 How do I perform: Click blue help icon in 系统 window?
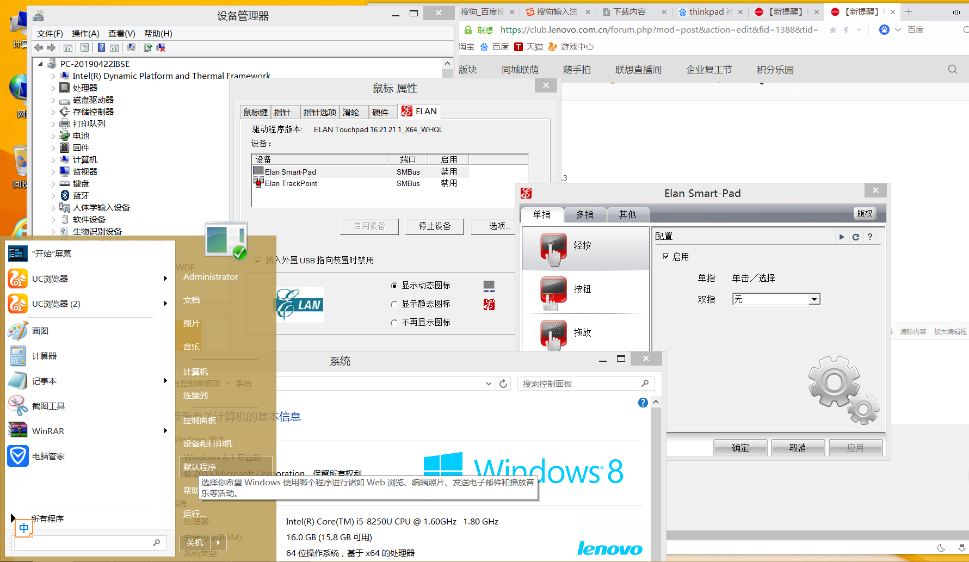tap(643, 403)
